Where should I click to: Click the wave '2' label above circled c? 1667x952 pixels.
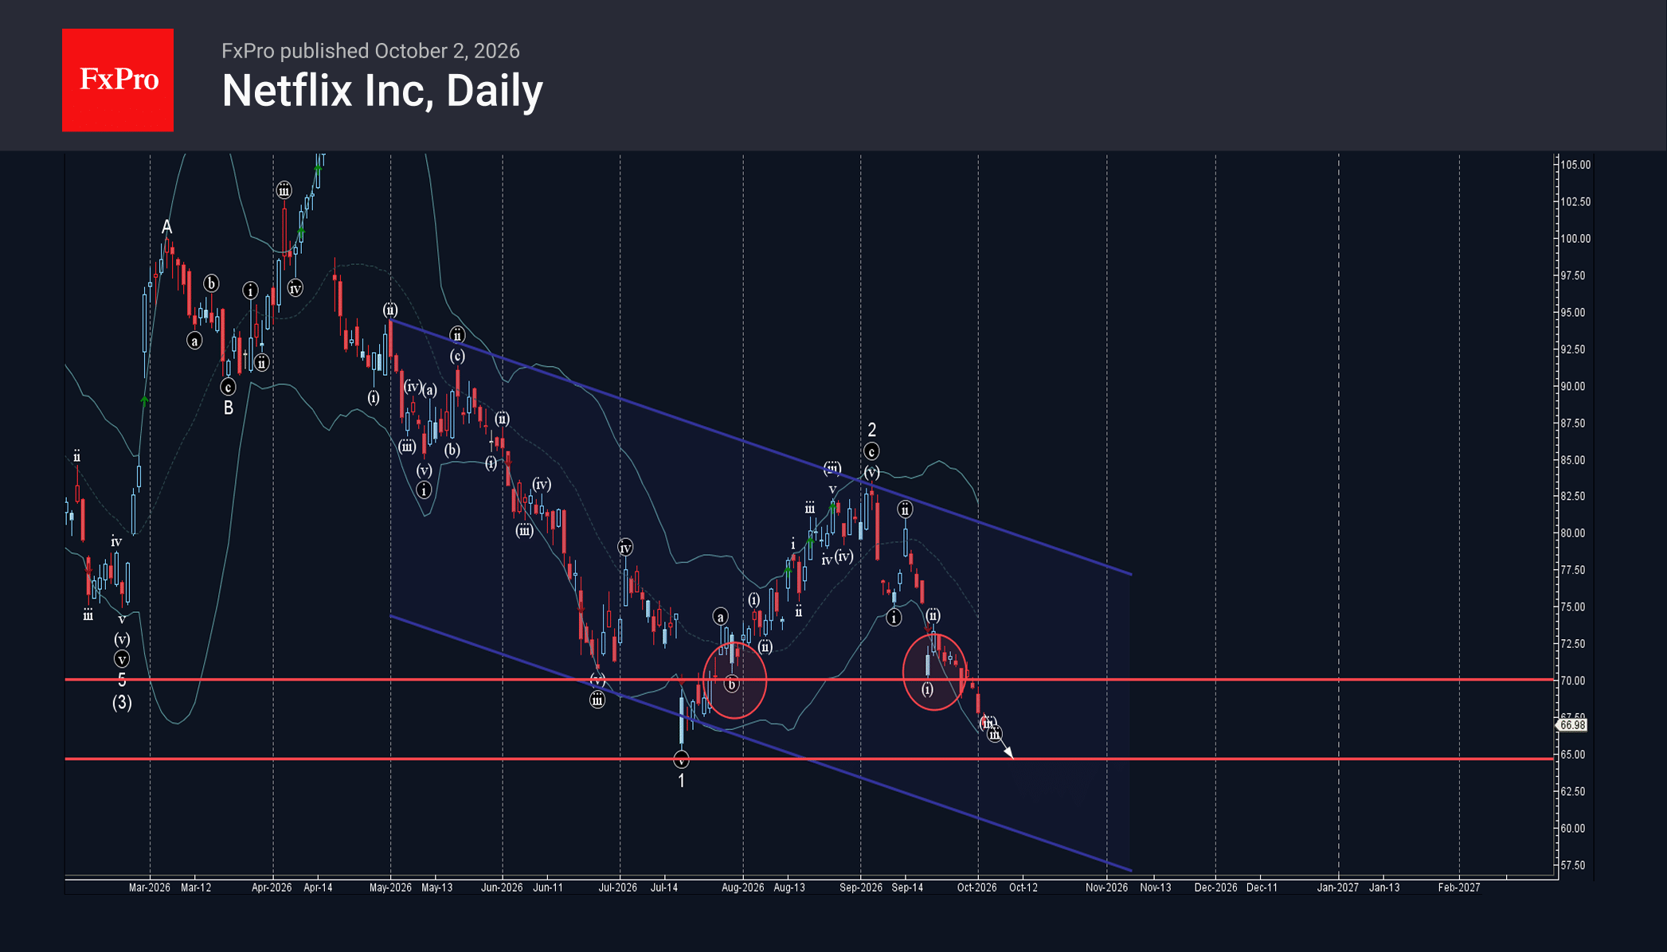point(872,430)
